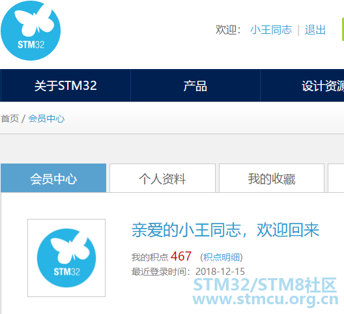Click 会员中心 breadcrumb link
This screenshot has width=344, height=314.
click(46, 119)
